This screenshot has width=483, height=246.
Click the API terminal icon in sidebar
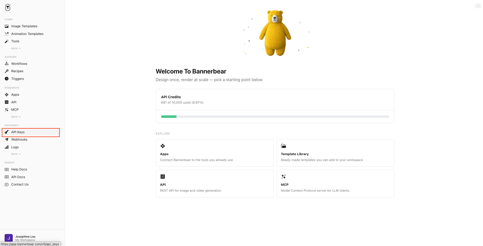tap(7, 102)
